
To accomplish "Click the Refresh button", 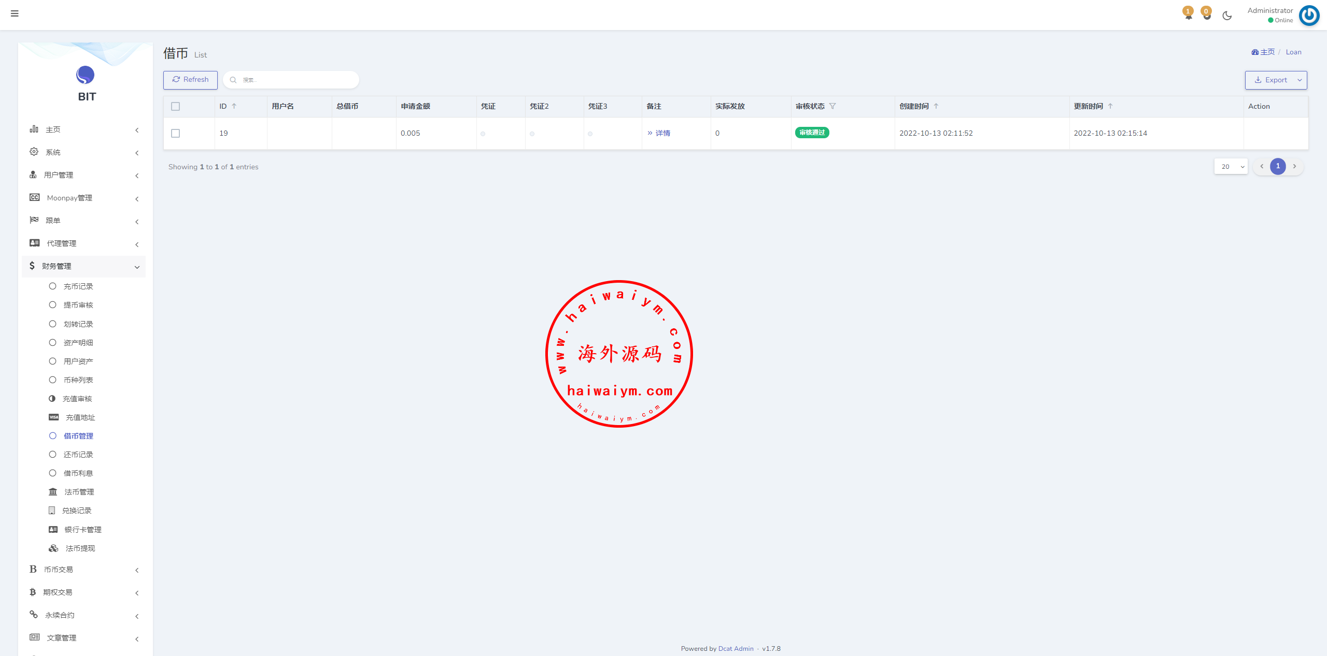I will click(x=190, y=79).
